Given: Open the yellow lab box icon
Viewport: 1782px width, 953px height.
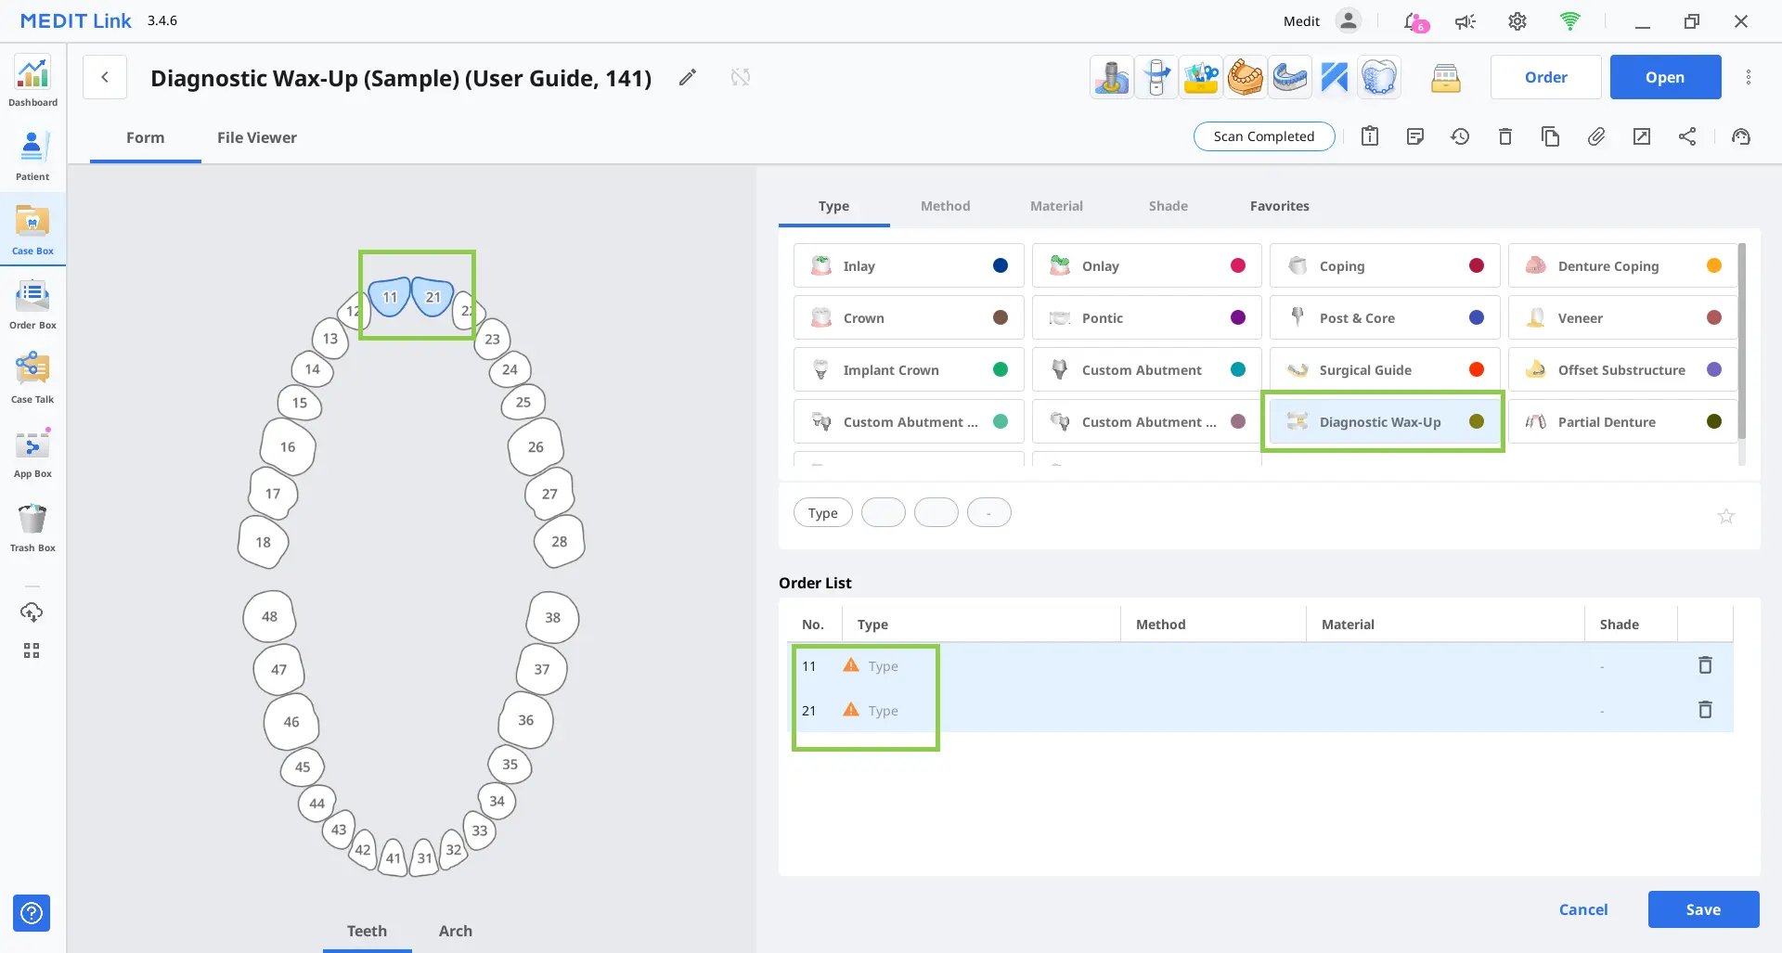Looking at the screenshot, I should (x=1445, y=78).
